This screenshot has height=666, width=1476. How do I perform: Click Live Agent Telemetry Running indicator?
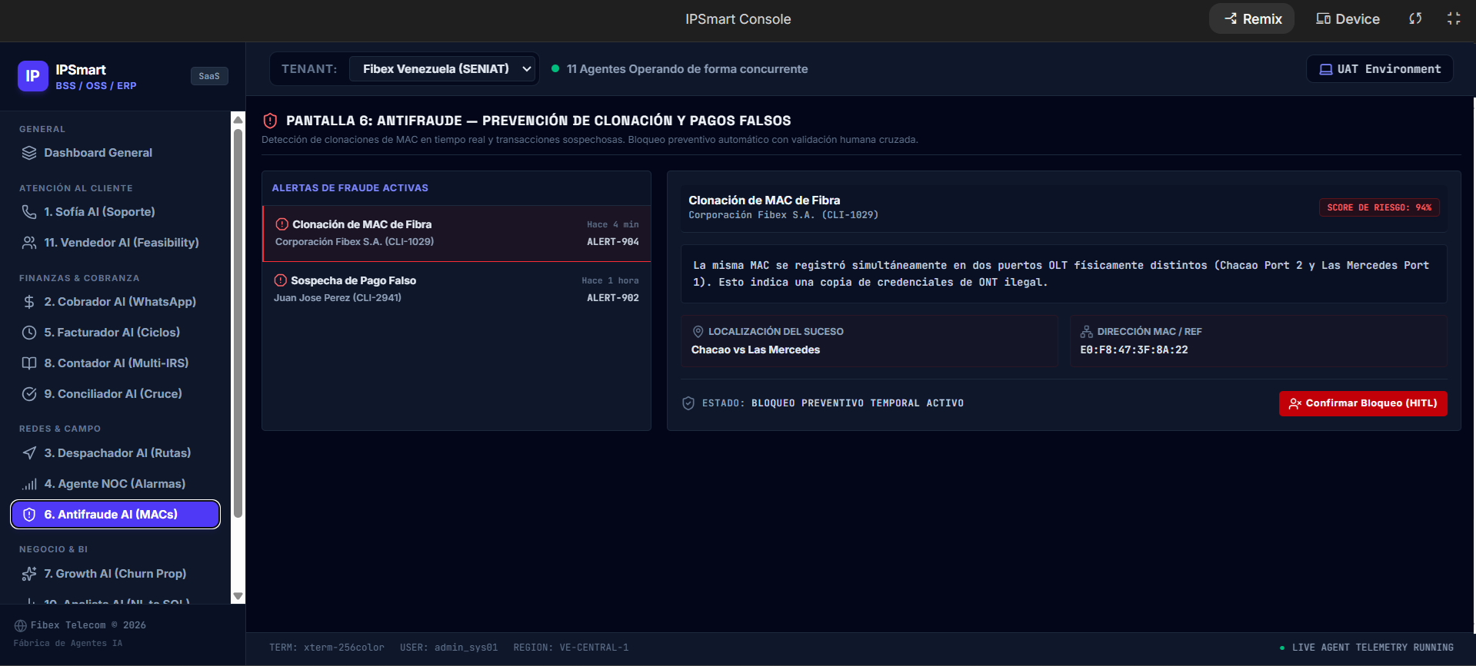1368,648
